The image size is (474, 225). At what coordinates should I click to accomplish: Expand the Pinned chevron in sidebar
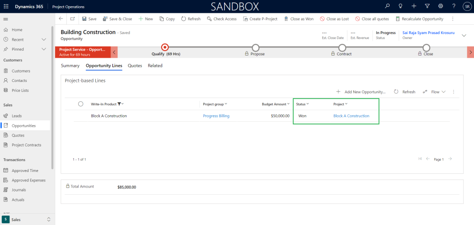coord(44,49)
